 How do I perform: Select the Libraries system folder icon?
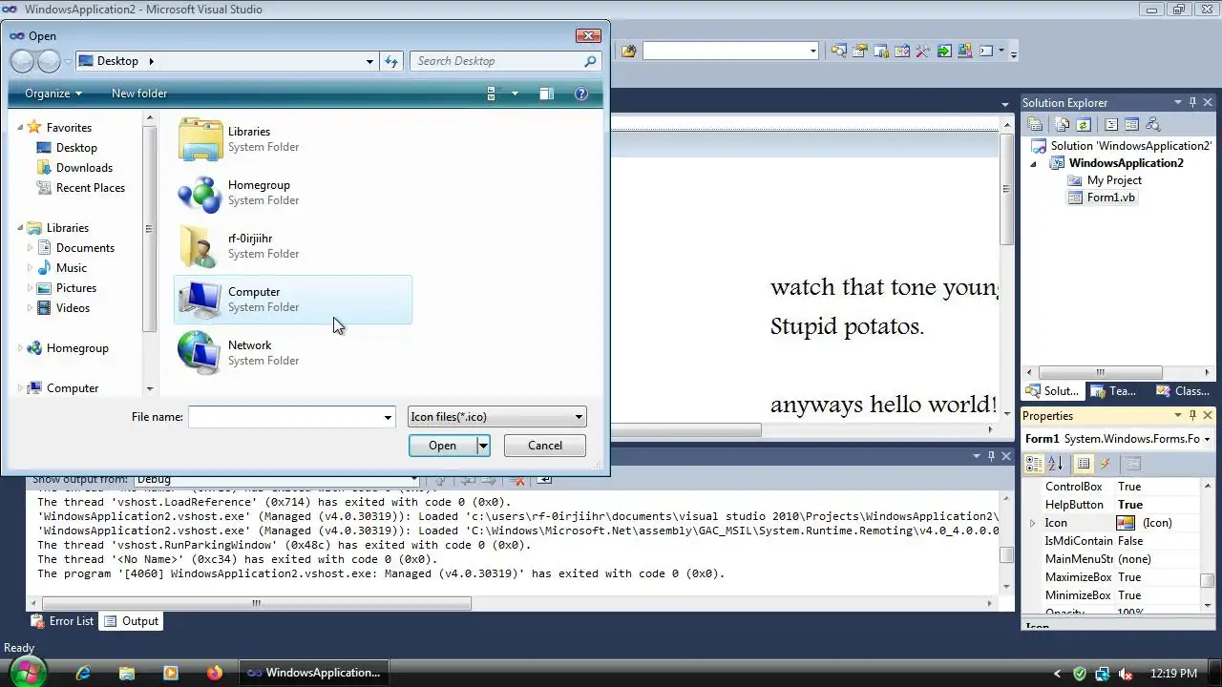pos(200,139)
